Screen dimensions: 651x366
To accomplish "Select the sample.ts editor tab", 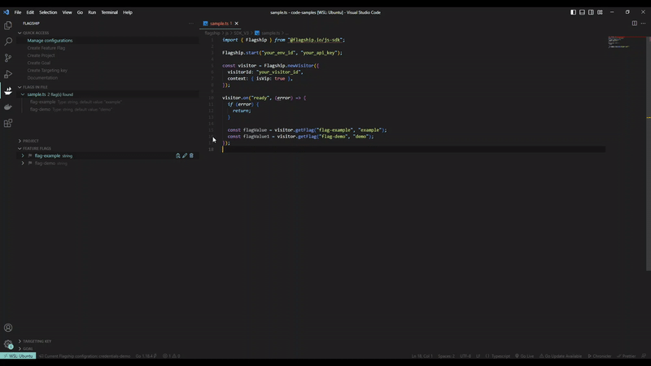I will point(218,24).
